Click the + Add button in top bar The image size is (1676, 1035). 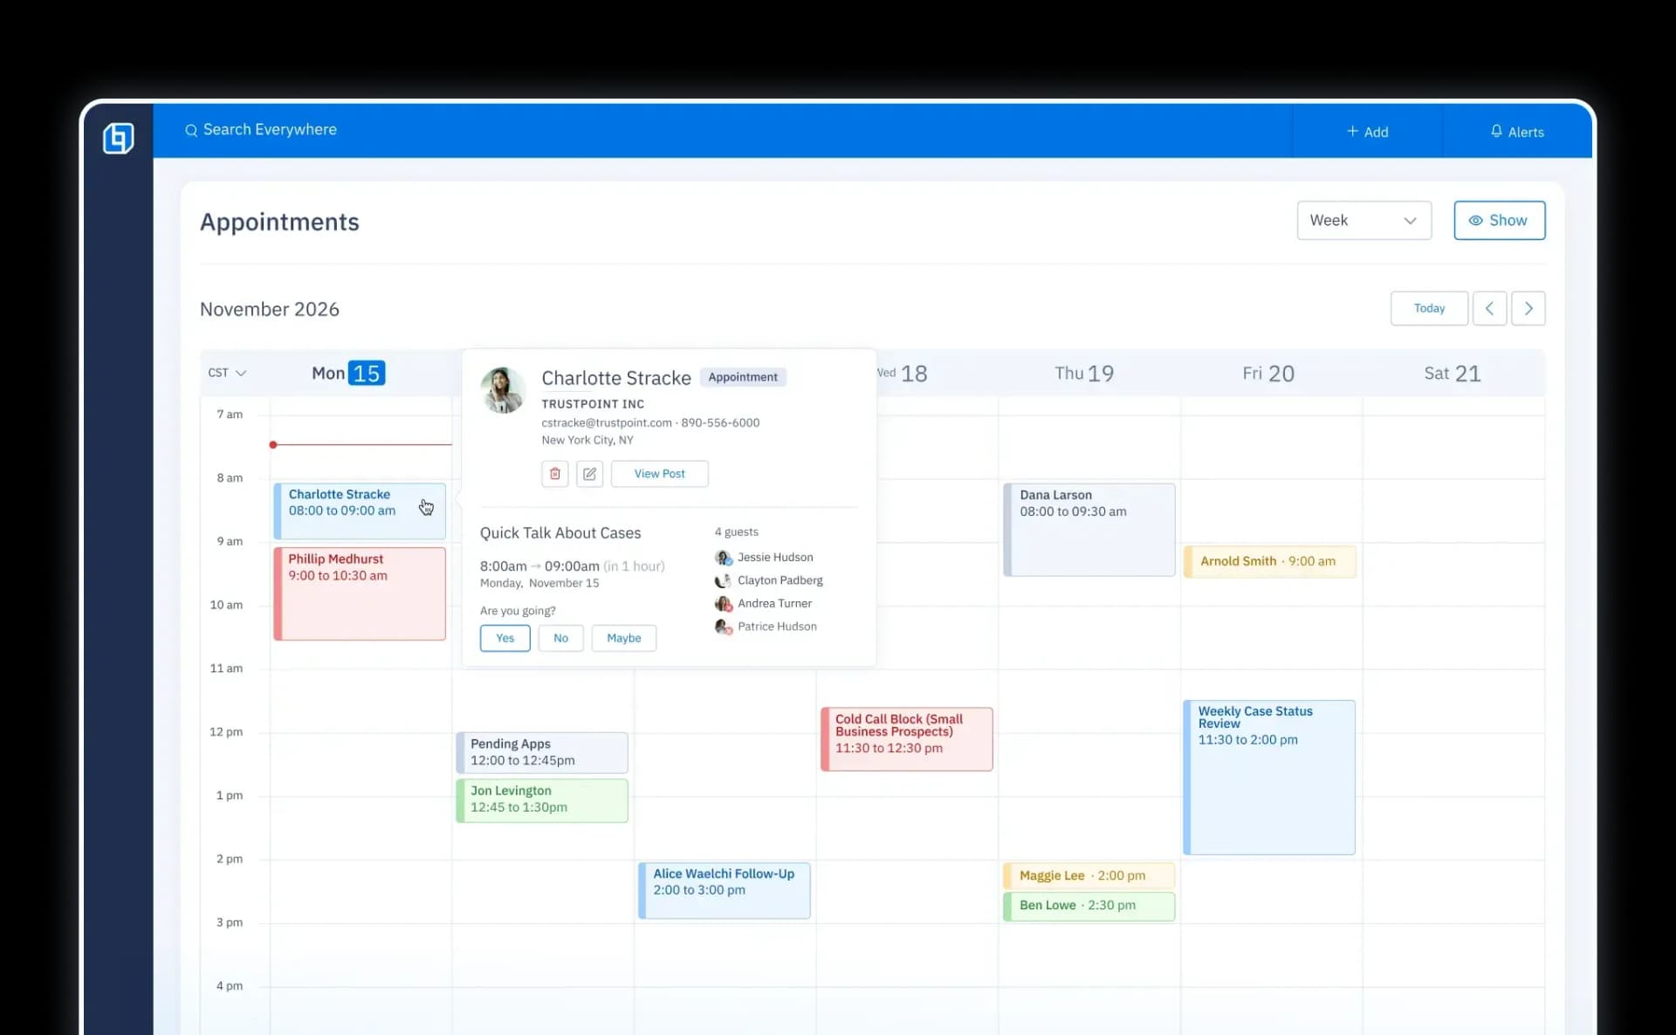click(x=1367, y=132)
